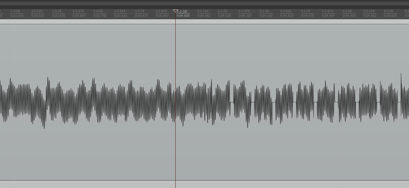This screenshot has width=409, height=188.
Task: Click the ruler at beat 2.4.875
Action: coord(161,11)
